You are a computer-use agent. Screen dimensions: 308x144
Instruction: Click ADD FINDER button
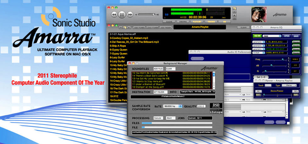pos(165,28)
